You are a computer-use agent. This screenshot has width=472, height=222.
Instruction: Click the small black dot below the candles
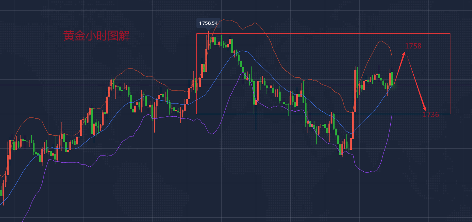pos(339,170)
